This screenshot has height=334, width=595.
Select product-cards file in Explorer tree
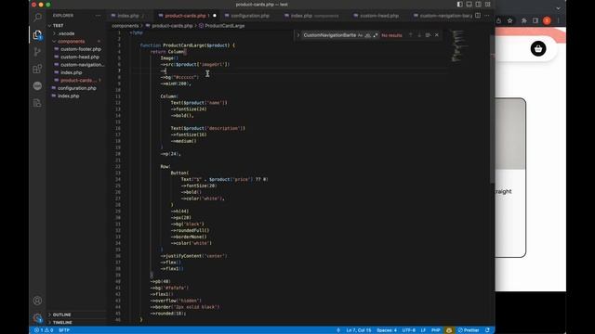(77, 81)
